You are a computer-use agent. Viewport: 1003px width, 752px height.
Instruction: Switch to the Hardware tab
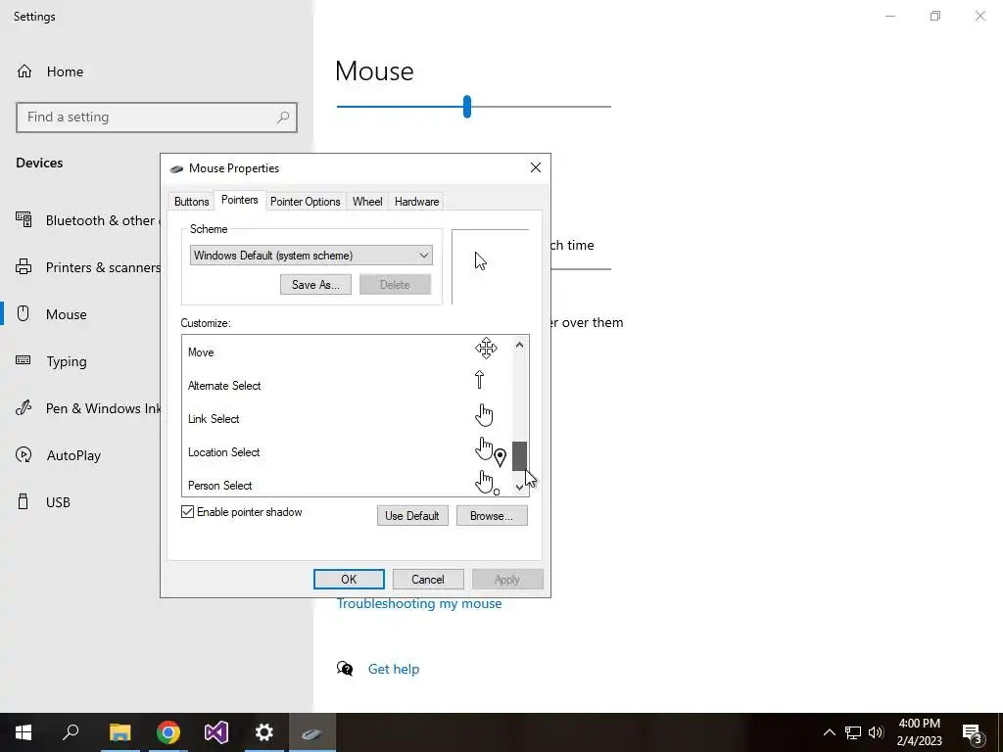[416, 202]
